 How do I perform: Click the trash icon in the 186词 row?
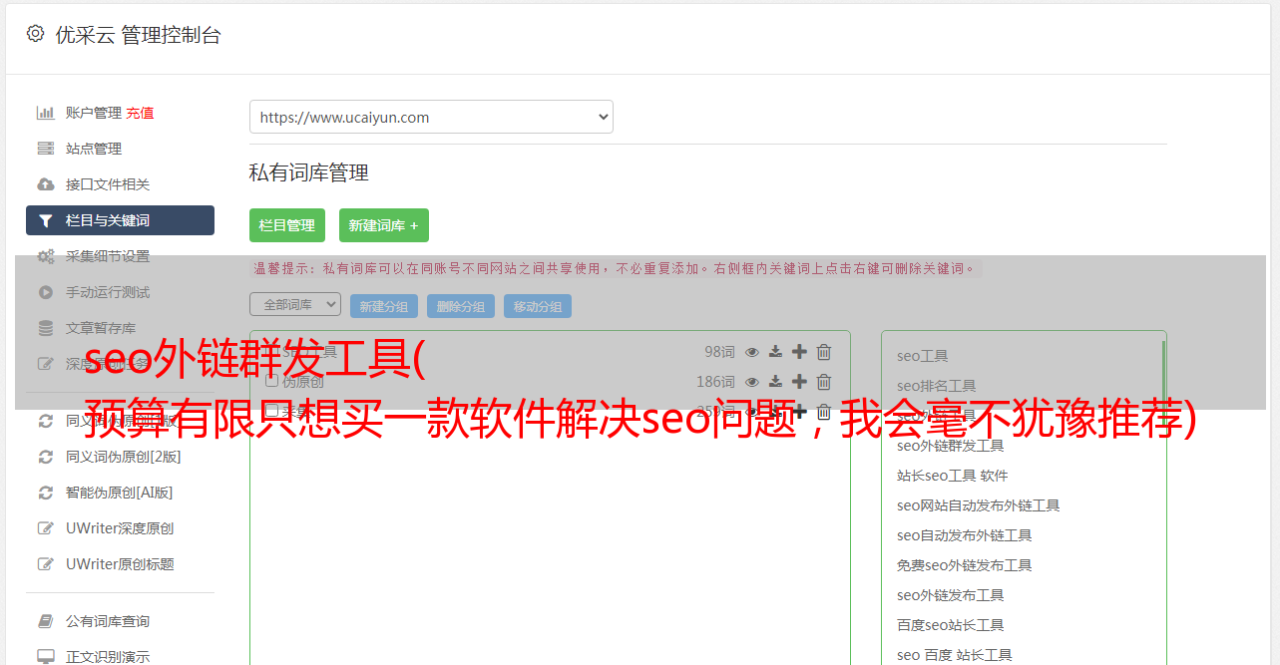tap(824, 382)
